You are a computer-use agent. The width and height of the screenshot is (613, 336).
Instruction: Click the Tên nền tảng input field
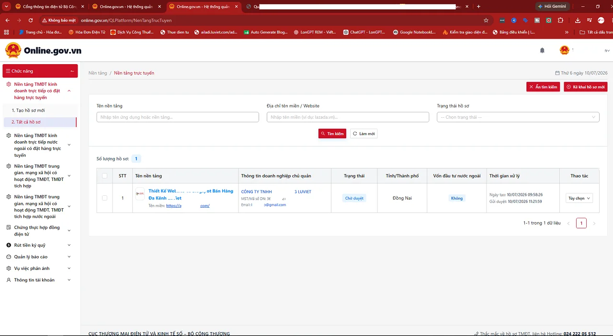(x=178, y=117)
